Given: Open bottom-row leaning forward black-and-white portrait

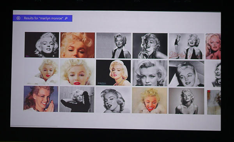Looking at the screenshot, I should [186, 101].
